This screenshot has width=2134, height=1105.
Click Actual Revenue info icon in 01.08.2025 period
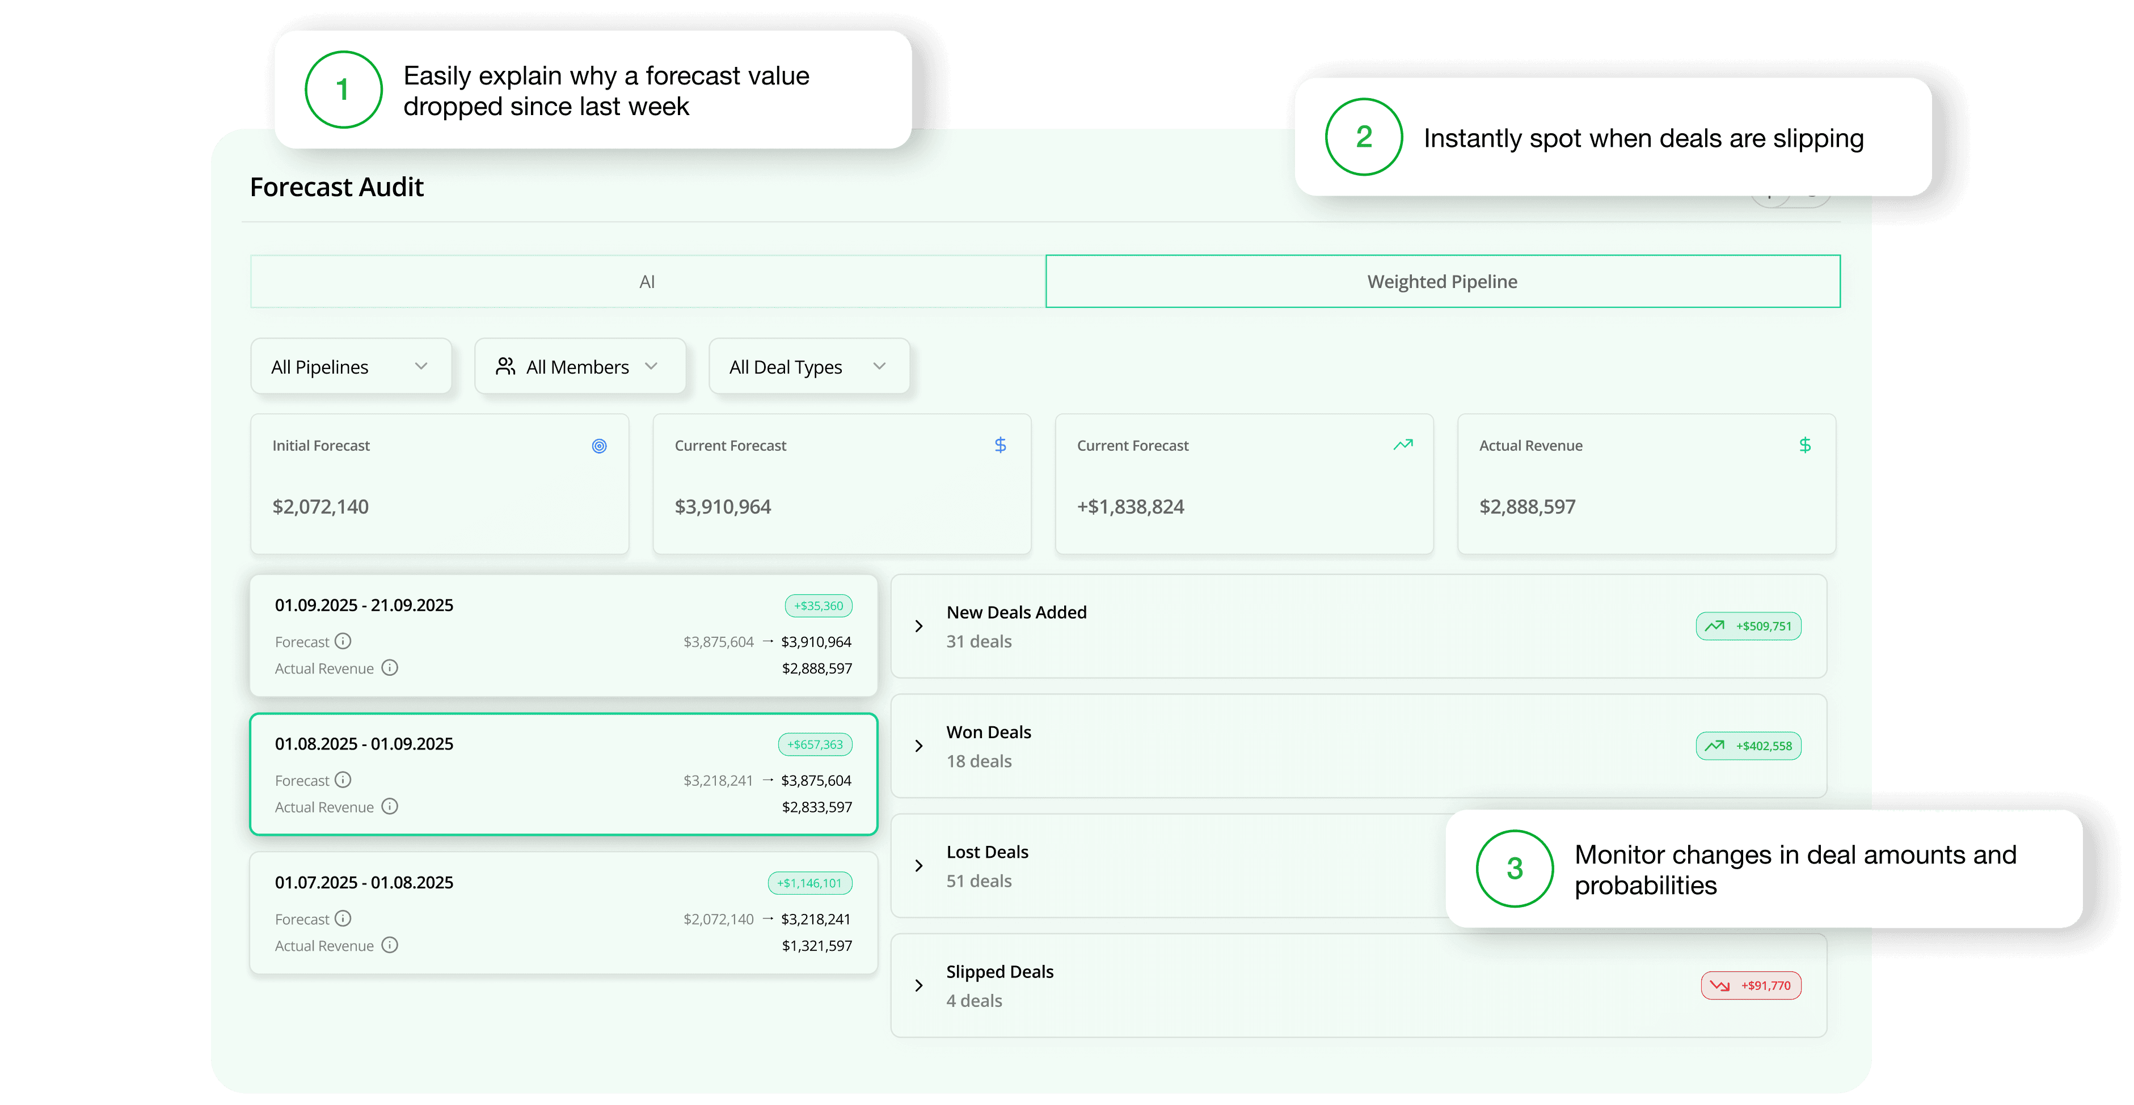pos(389,806)
